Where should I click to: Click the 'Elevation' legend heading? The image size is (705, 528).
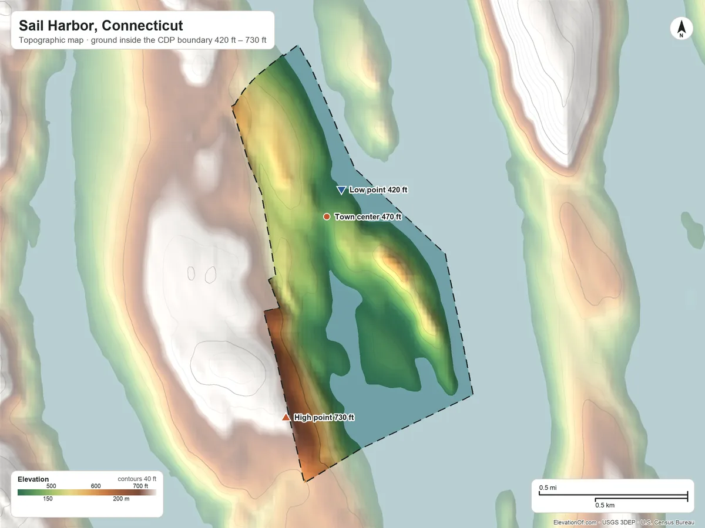pyautogui.click(x=33, y=479)
